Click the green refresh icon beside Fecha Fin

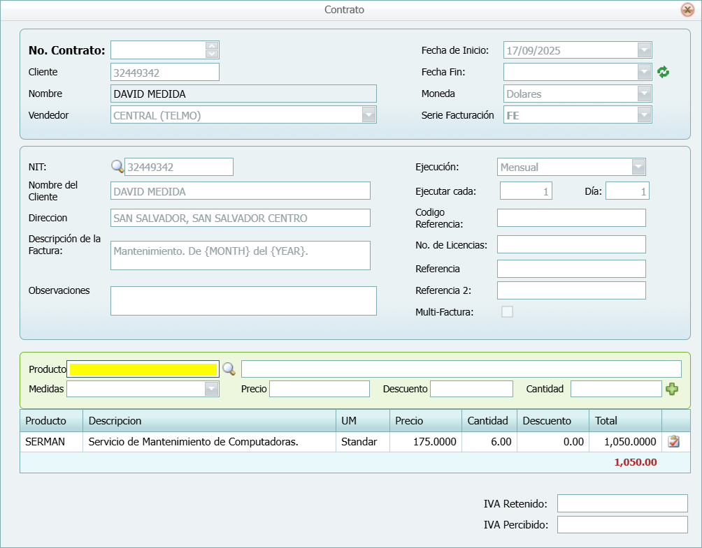click(664, 72)
